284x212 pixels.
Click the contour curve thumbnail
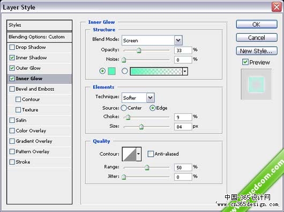[129, 154]
